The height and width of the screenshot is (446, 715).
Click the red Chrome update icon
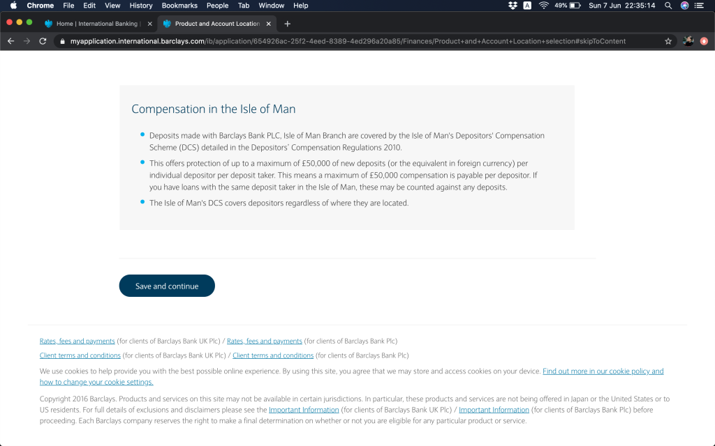point(704,41)
